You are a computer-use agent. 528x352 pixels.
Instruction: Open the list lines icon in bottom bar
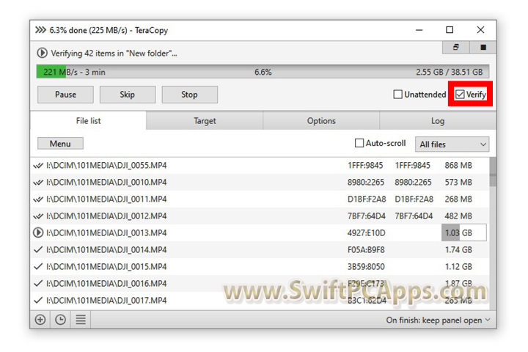tap(81, 319)
